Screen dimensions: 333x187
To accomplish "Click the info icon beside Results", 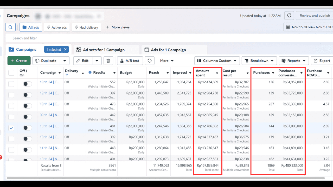I will click(90, 72).
